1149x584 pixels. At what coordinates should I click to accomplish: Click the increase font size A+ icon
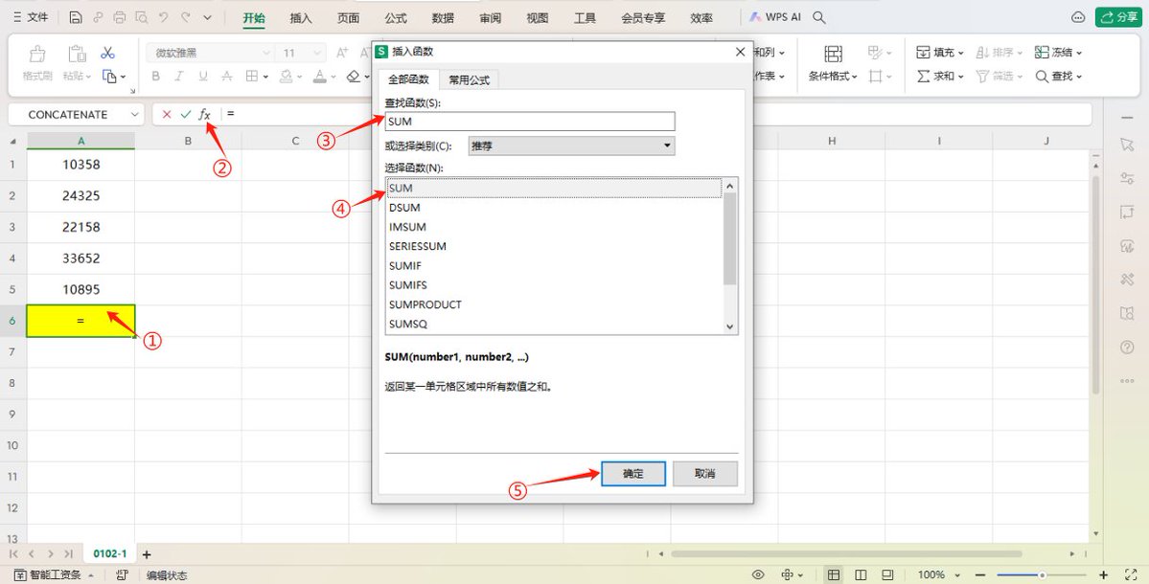tap(342, 53)
